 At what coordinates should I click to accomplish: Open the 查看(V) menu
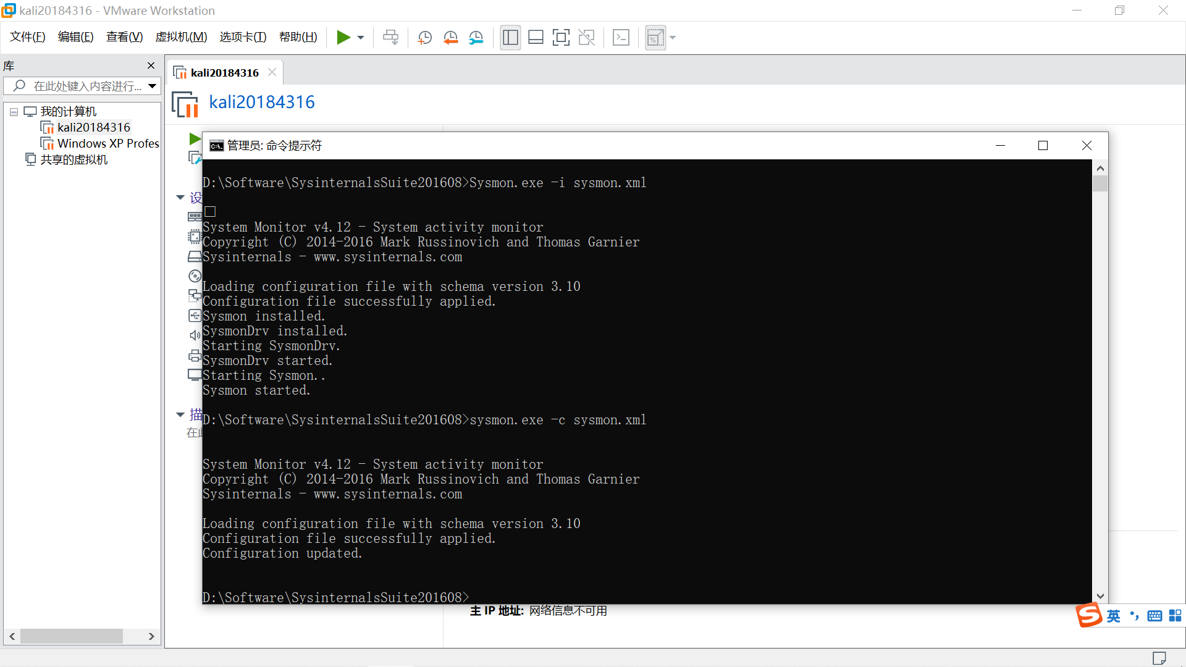(x=124, y=37)
